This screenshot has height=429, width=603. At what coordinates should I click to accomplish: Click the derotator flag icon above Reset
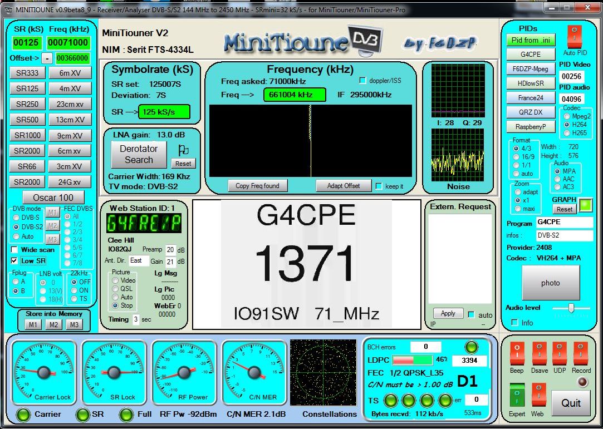coord(183,150)
